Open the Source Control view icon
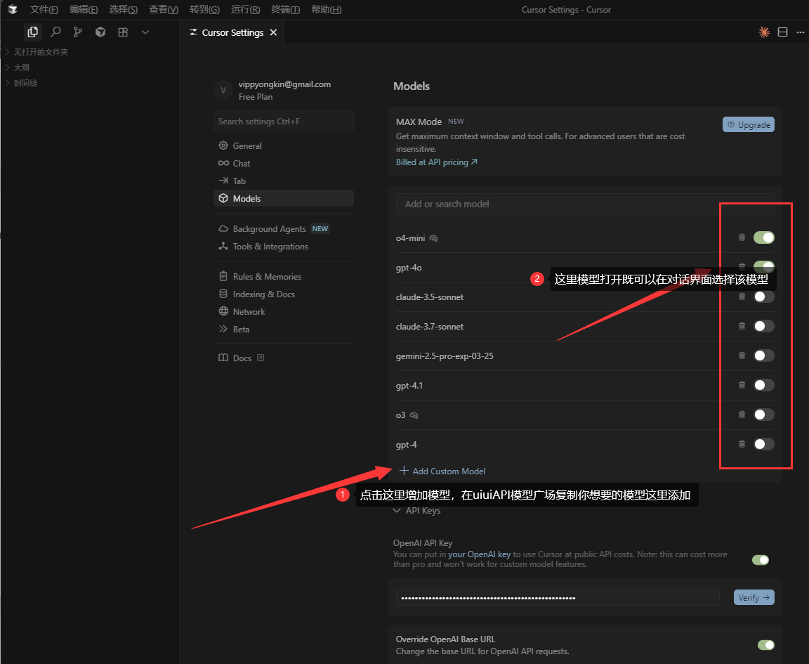This screenshot has width=809, height=664. tap(78, 32)
